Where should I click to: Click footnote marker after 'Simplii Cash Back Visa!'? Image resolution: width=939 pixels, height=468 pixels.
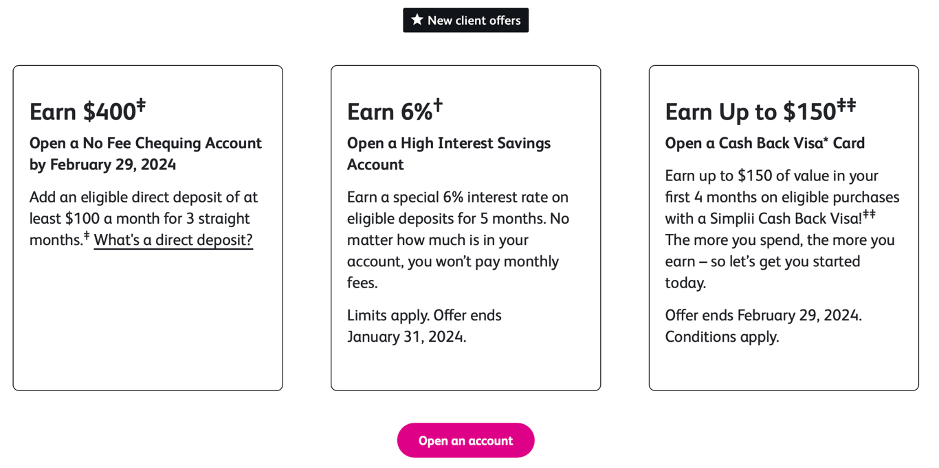[869, 214]
